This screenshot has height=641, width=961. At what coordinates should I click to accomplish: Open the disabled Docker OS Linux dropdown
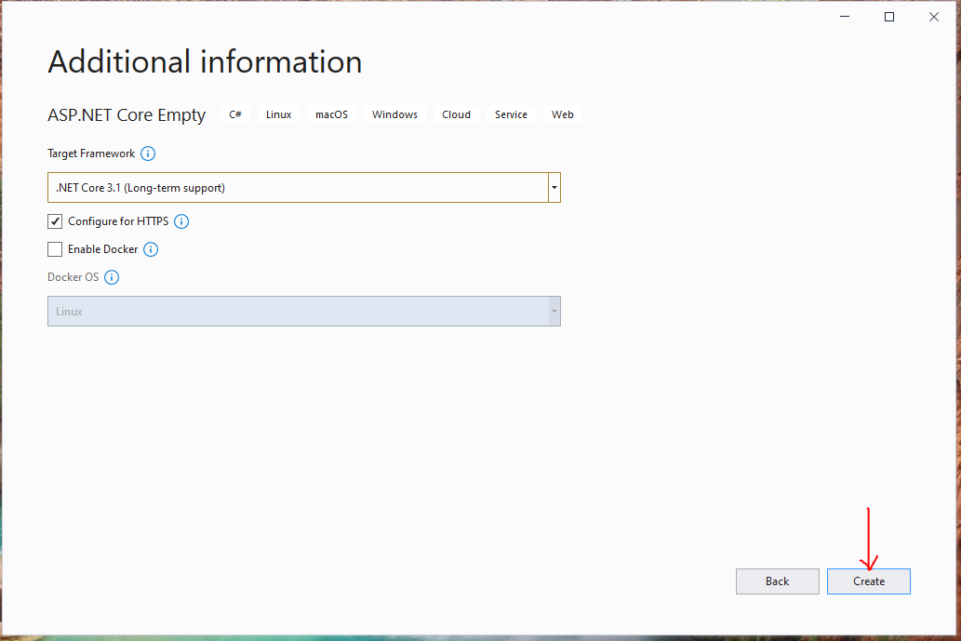click(x=304, y=312)
